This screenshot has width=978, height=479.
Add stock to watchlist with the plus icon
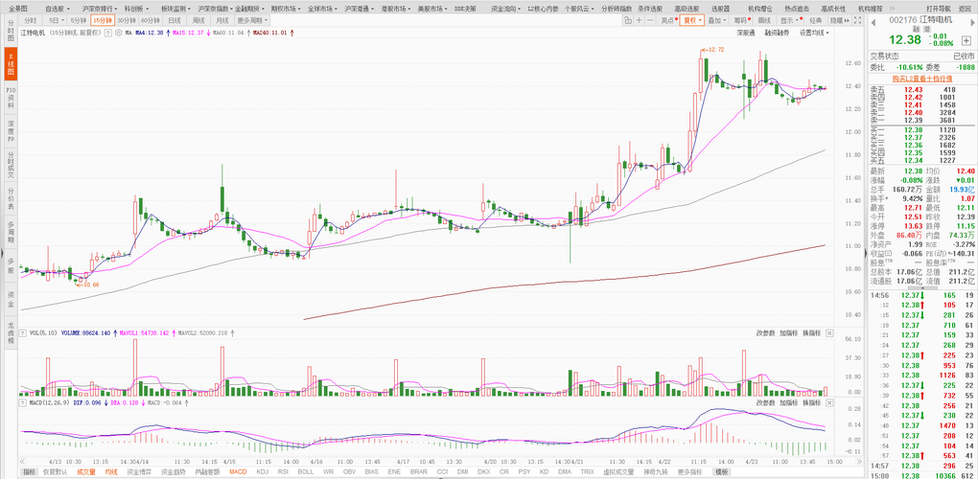(966, 40)
